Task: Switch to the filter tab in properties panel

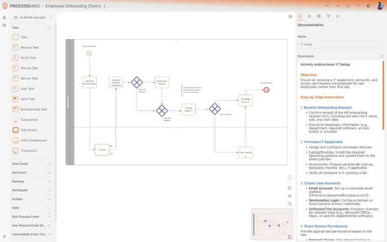Action: click(328, 16)
